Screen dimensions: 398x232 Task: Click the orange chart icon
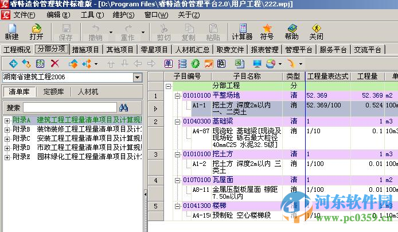(209, 64)
